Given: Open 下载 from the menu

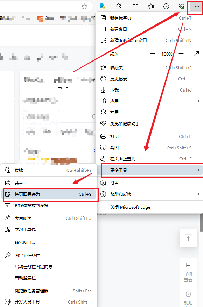Looking at the screenshot, I should [x=149, y=90].
